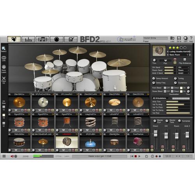The height and width of the screenshot is (195, 195).
Task: Open the Grooves page tab
Action: [x=43, y=39]
